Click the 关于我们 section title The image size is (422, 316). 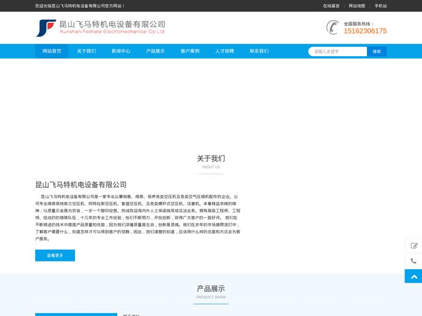pos(211,159)
